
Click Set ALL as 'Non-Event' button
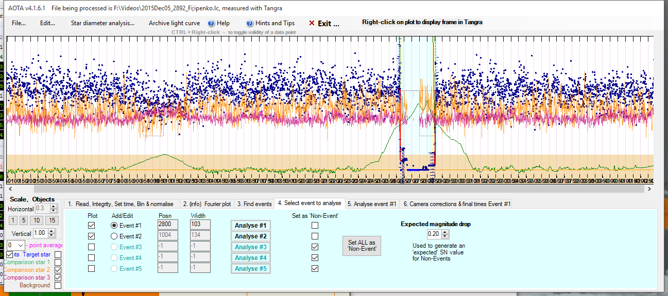(362, 246)
